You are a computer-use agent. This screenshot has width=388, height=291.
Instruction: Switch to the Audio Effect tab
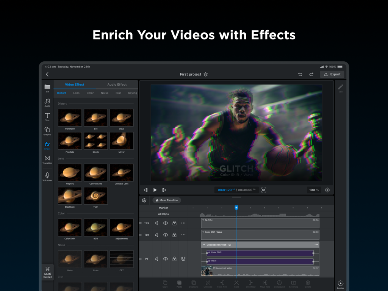pos(117,84)
